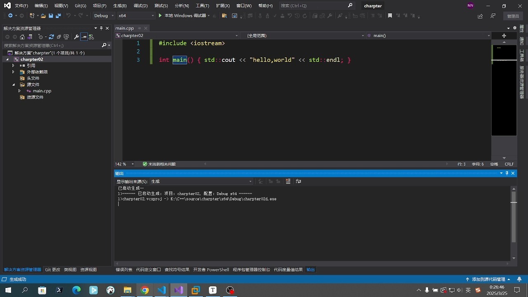Switch to the 错误列表 tab

tap(124, 270)
